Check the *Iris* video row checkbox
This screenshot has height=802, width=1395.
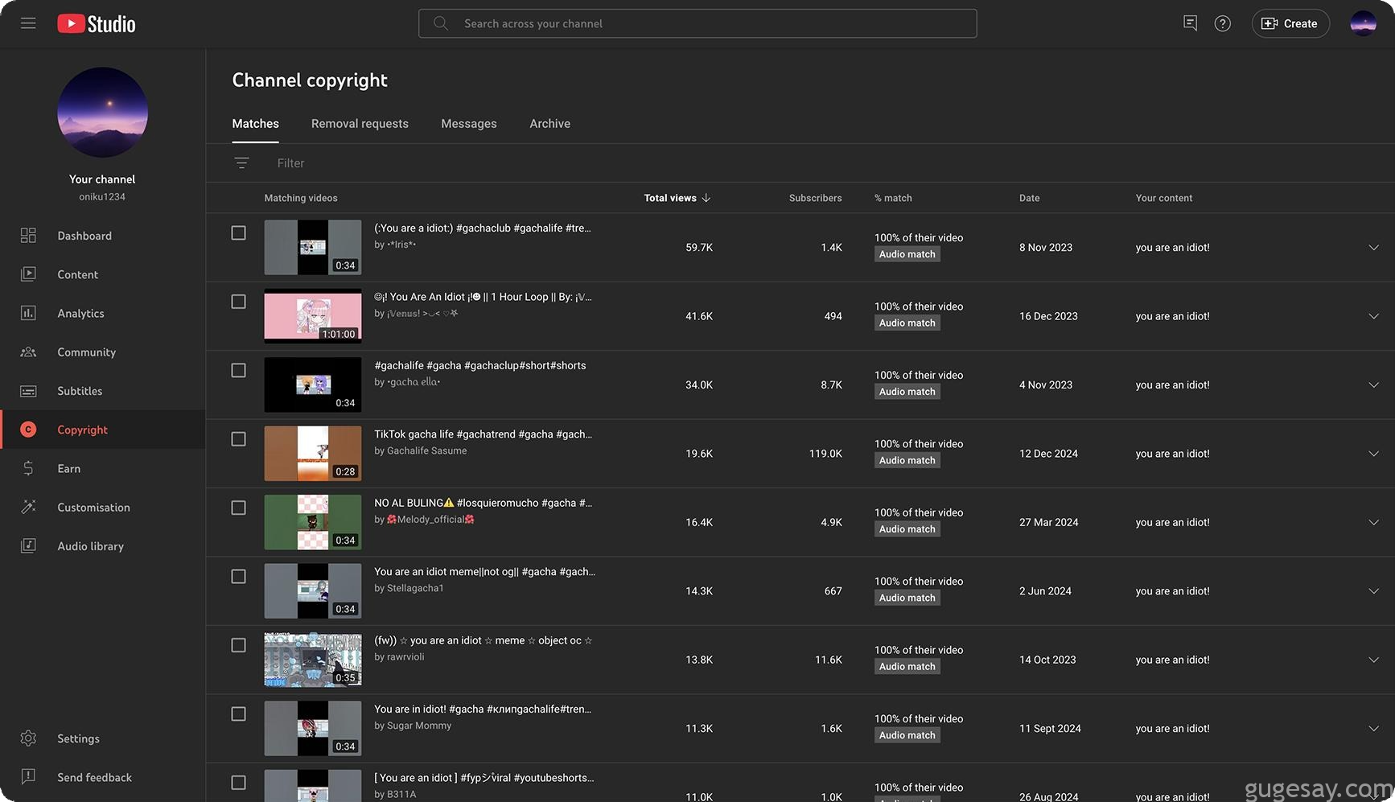coord(239,232)
